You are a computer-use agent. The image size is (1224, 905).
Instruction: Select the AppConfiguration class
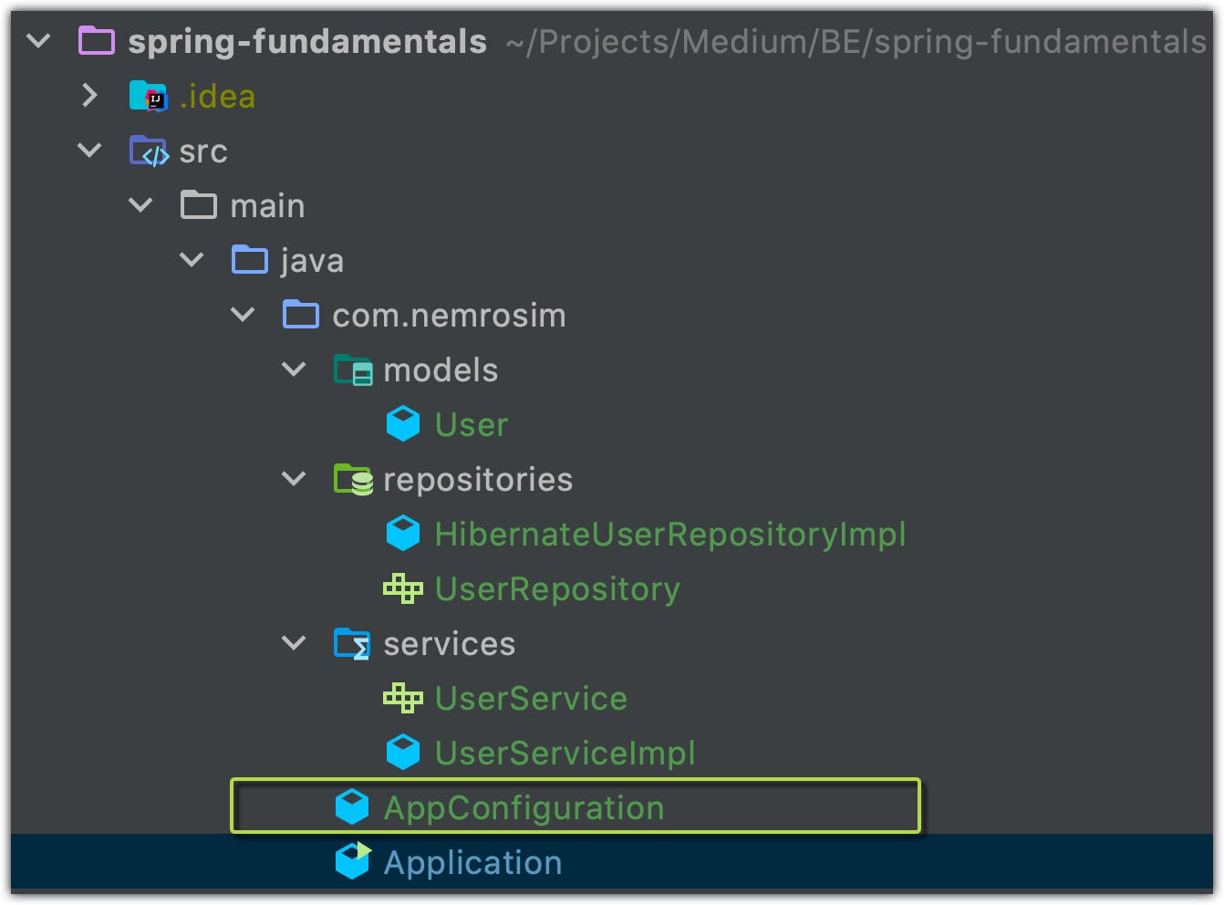(x=524, y=808)
